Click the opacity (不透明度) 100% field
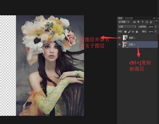The height and width of the screenshot is (124, 159). (151, 27)
